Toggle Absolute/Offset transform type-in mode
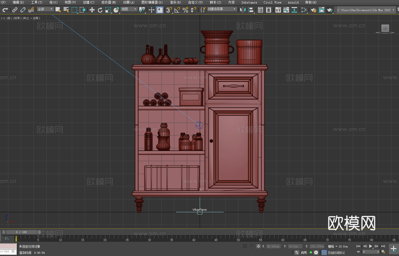The height and width of the screenshot is (256, 399). tap(258, 246)
